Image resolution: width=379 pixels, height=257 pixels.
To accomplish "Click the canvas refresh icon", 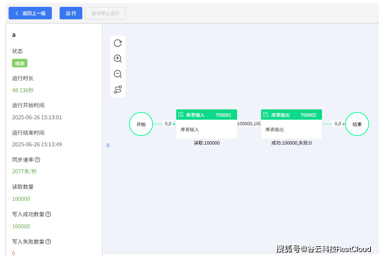I will [118, 43].
